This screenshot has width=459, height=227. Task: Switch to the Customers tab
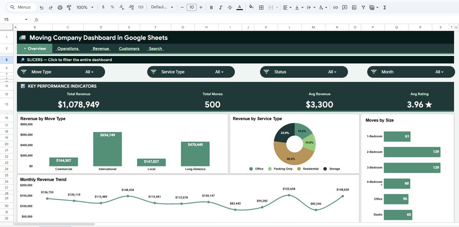[129, 48]
